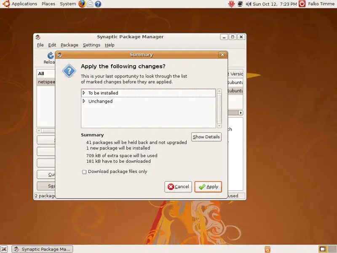The image size is (337, 253).
Task: Click the Apply button in Summary dialog
Action: coord(208,187)
